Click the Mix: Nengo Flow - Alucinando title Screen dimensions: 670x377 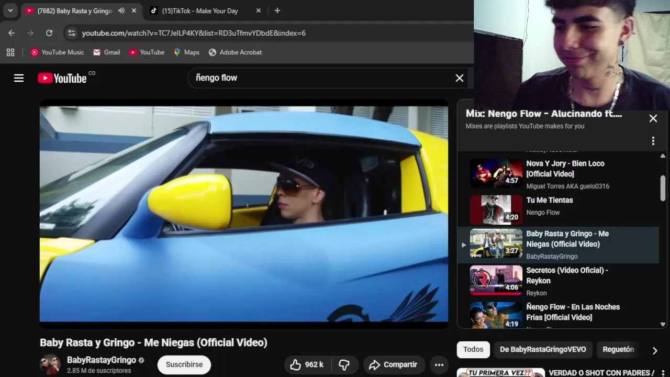coord(544,114)
